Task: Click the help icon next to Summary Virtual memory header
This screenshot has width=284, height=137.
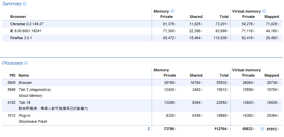Action: point(264,11)
